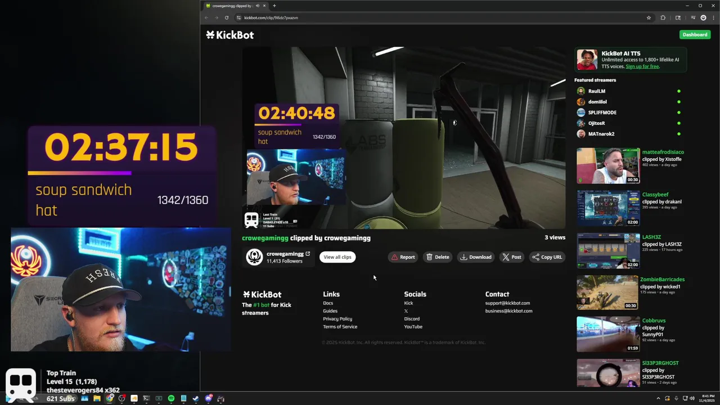Select featured streamer OjitosR
720x405 pixels.
point(596,123)
